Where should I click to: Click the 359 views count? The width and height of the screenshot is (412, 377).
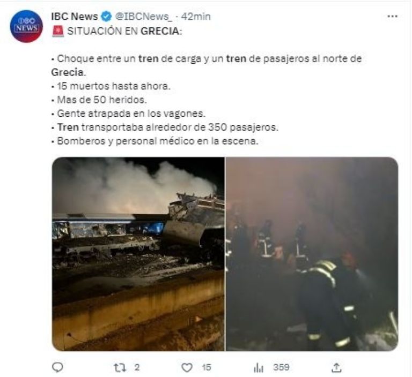coord(281,367)
